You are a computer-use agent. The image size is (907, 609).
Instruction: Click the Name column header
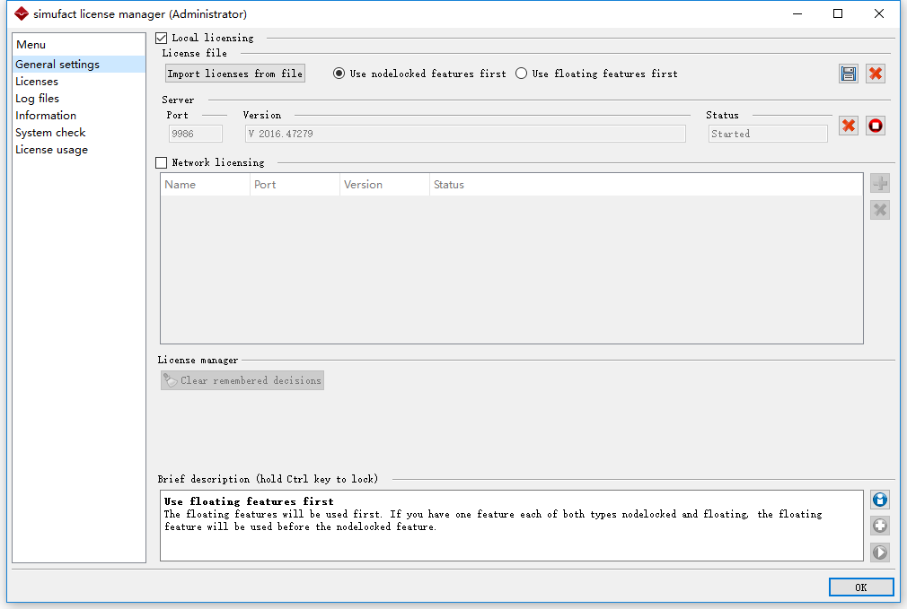pos(206,185)
